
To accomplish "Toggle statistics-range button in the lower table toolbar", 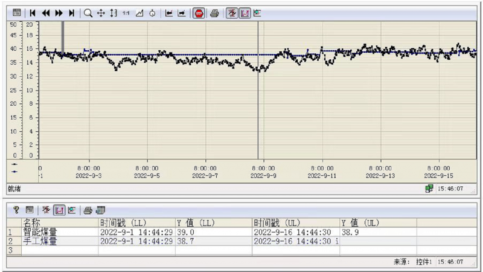I will [x=59, y=210].
